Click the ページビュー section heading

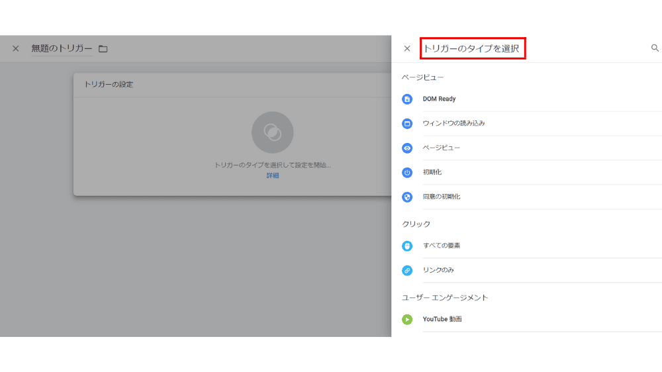422,77
